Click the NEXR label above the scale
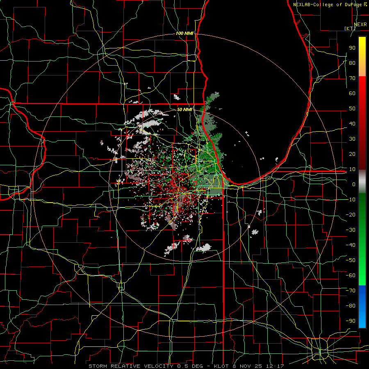The image size is (369, 369). click(x=360, y=24)
